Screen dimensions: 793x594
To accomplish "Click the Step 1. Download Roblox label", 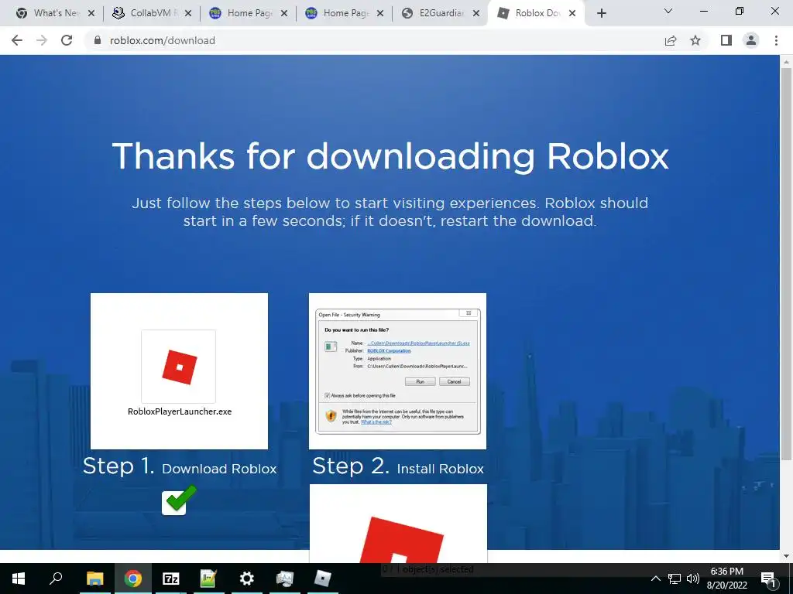I will 180,466.
